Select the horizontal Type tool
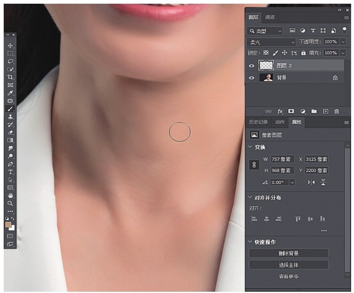 click(x=10, y=172)
